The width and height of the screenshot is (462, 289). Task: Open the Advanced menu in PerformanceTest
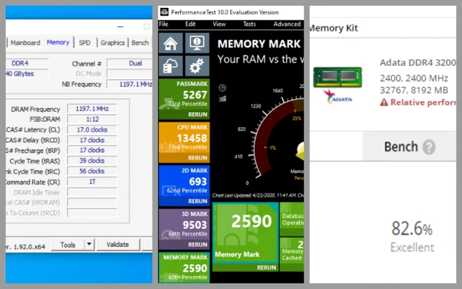pyautogui.click(x=287, y=24)
